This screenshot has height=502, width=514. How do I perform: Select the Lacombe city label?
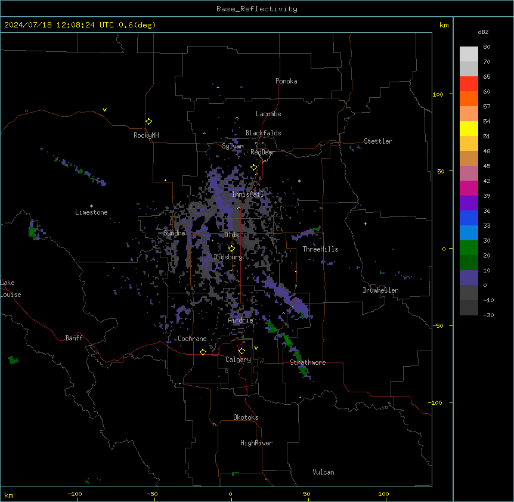click(268, 114)
